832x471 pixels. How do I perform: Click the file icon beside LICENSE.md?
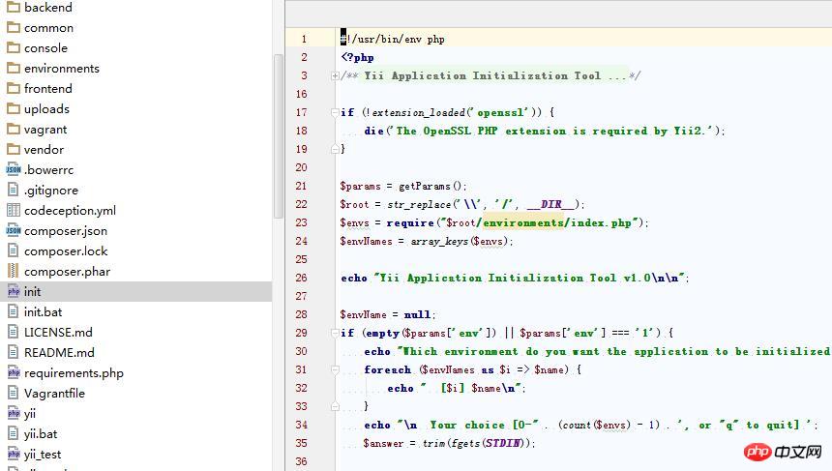pyautogui.click(x=14, y=332)
